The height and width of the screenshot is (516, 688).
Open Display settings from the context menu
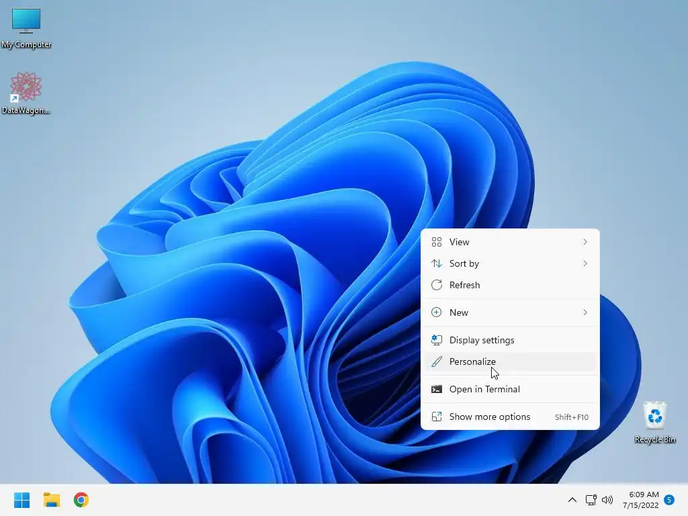coord(510,341)
